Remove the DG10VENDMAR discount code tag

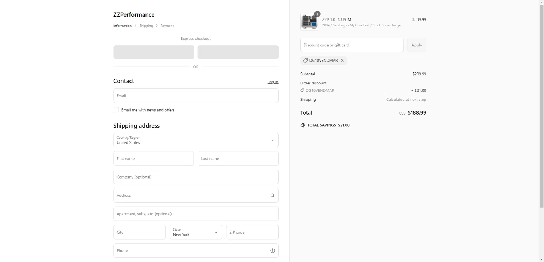pyautogui.click(x=342, y=61)
